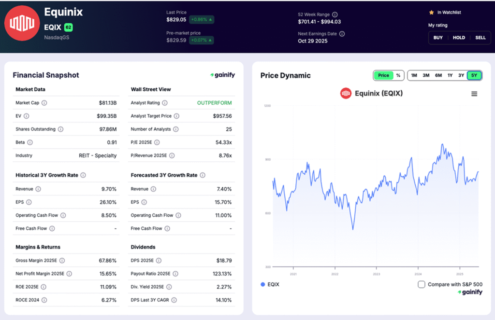The height and width of the screenshot is (320, 495).
Task: Select the 1Y time range tab
Action: 450,75
